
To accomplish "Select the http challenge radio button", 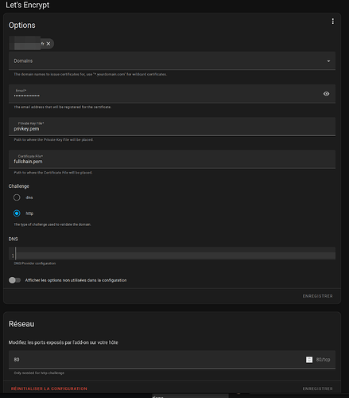I will (17, 213).
